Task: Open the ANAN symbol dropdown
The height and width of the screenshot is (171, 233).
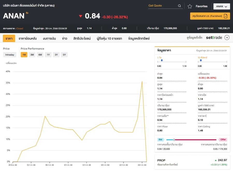Action: 221,6
